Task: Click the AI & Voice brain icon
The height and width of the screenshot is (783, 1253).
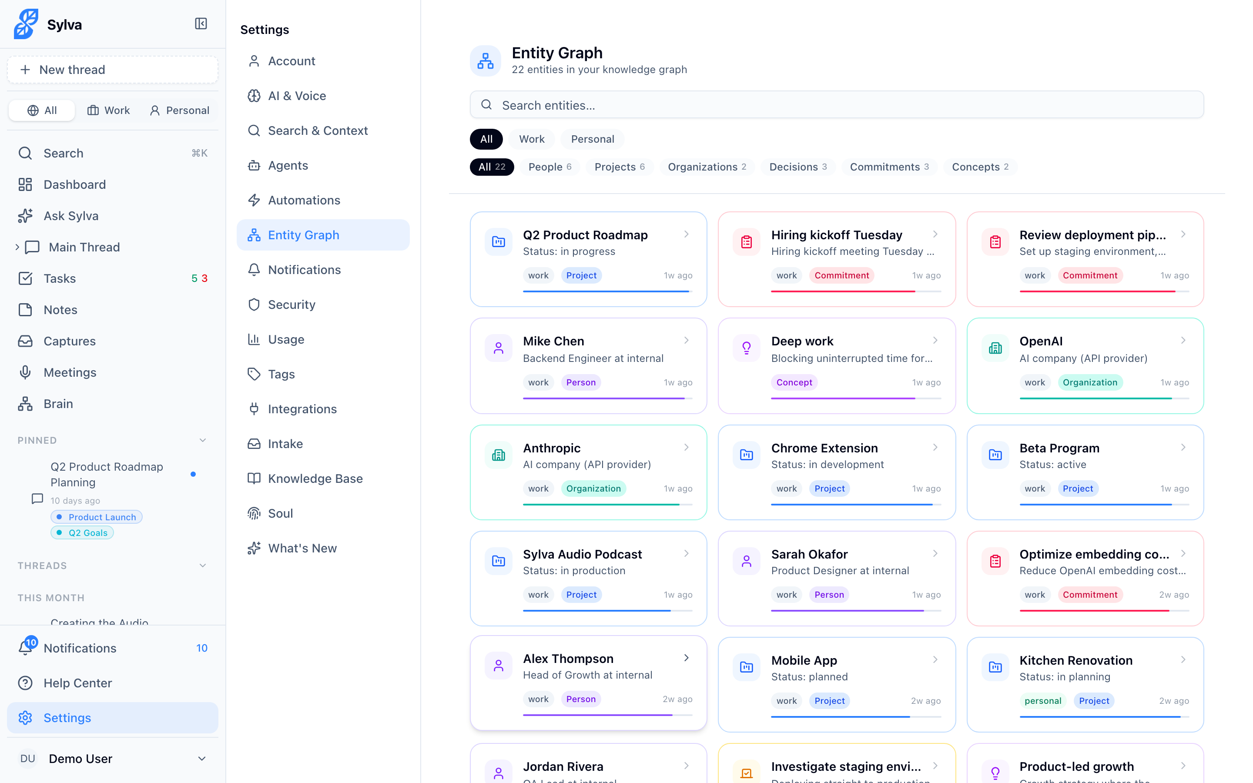Action: click(x=254, y=96)
